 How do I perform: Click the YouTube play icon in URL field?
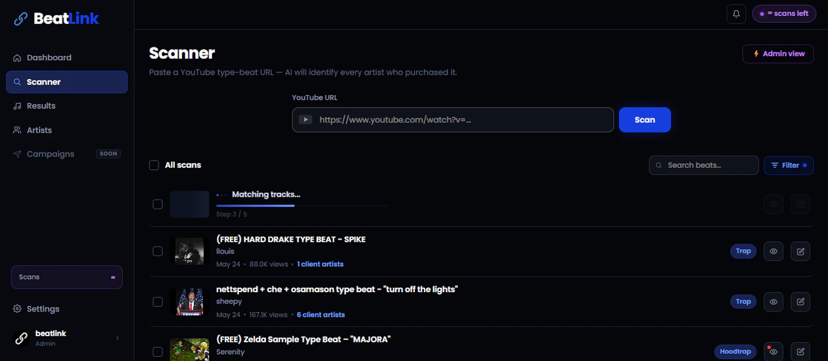pos(305,120)
